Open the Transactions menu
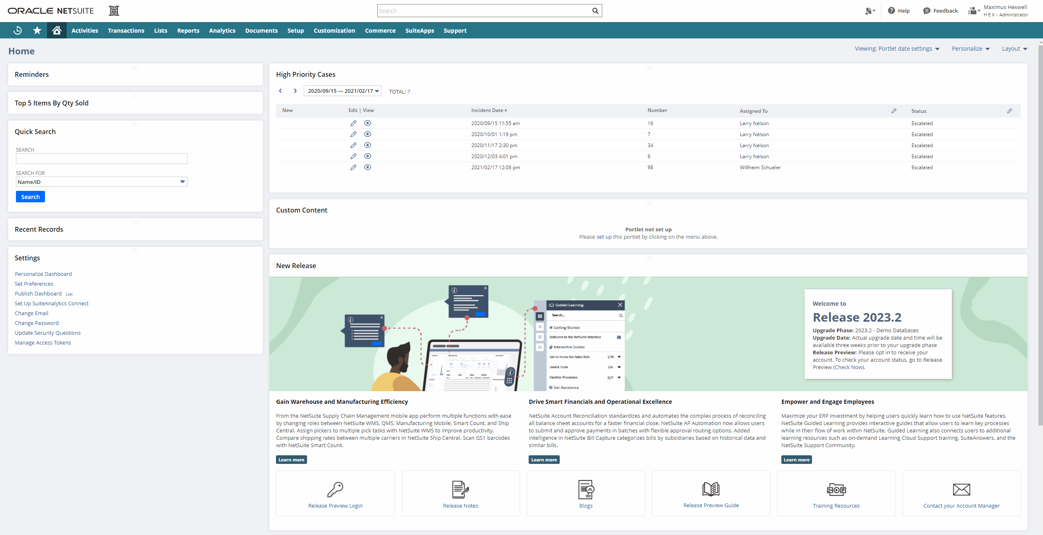Viewport: 1043px width, 535px height. tap(126, 31)
